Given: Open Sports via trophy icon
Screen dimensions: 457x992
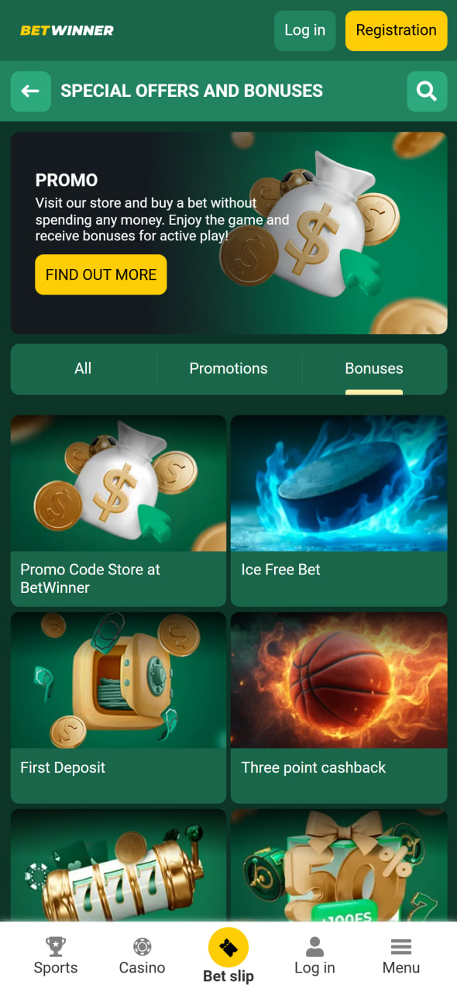Looking at the screenshot, I should click(x=56, y=946).
